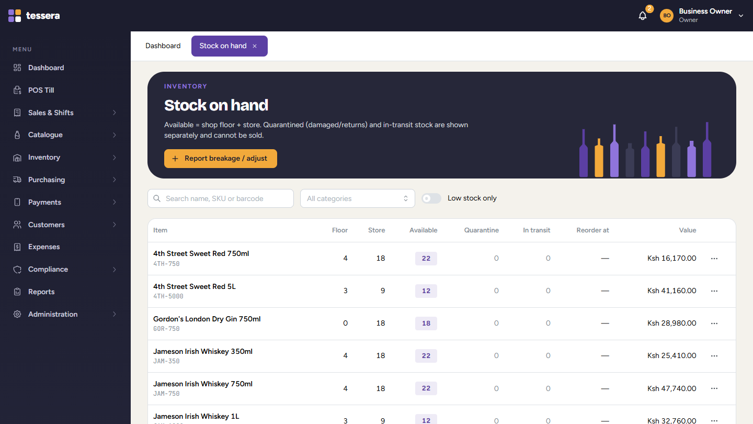Close the Stock on hand tab
The width and height of the screenshot is (753, 424).
pyautogui.click(x=255, y=46)
